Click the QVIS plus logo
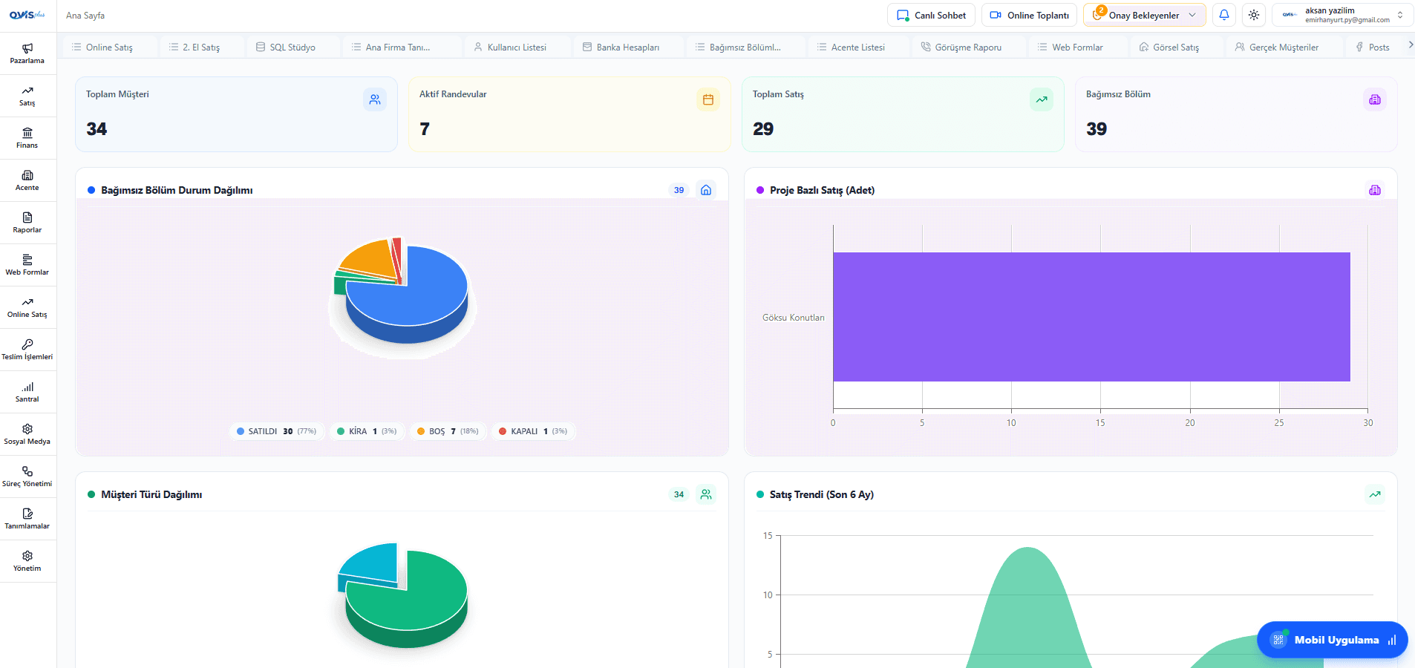Screen dimensions: 1415x668 [27, 15]
